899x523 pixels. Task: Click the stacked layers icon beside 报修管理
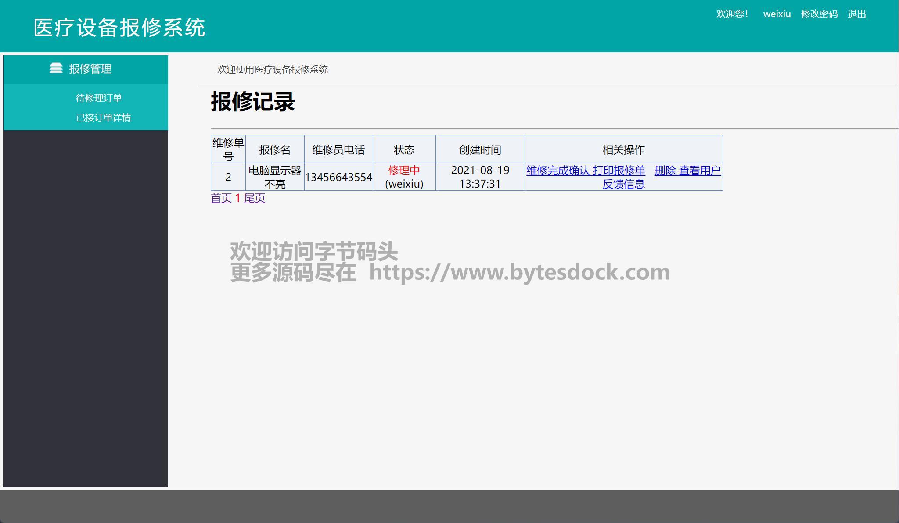(x=56, y=68)
